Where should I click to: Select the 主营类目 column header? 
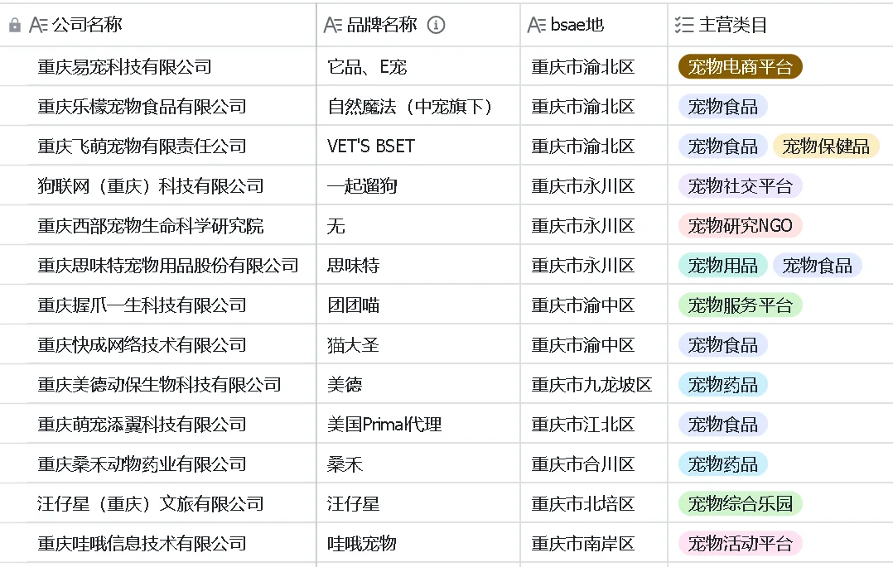[x=780, y=25]
